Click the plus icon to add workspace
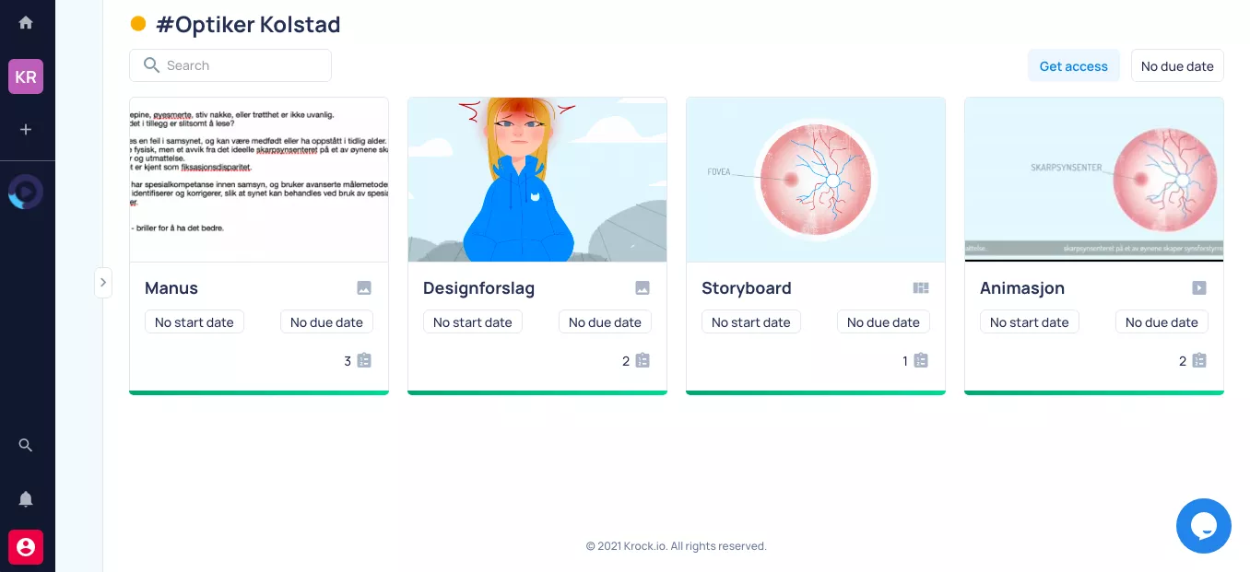Screen dimensions: 1250x572 (26, 130)
